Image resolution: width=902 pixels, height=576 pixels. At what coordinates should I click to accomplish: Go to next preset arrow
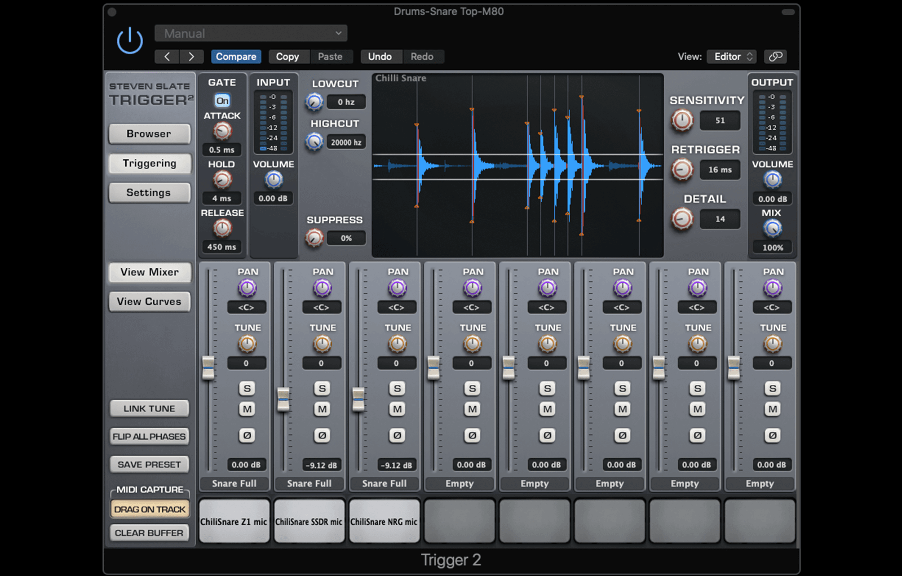point(192,56)
